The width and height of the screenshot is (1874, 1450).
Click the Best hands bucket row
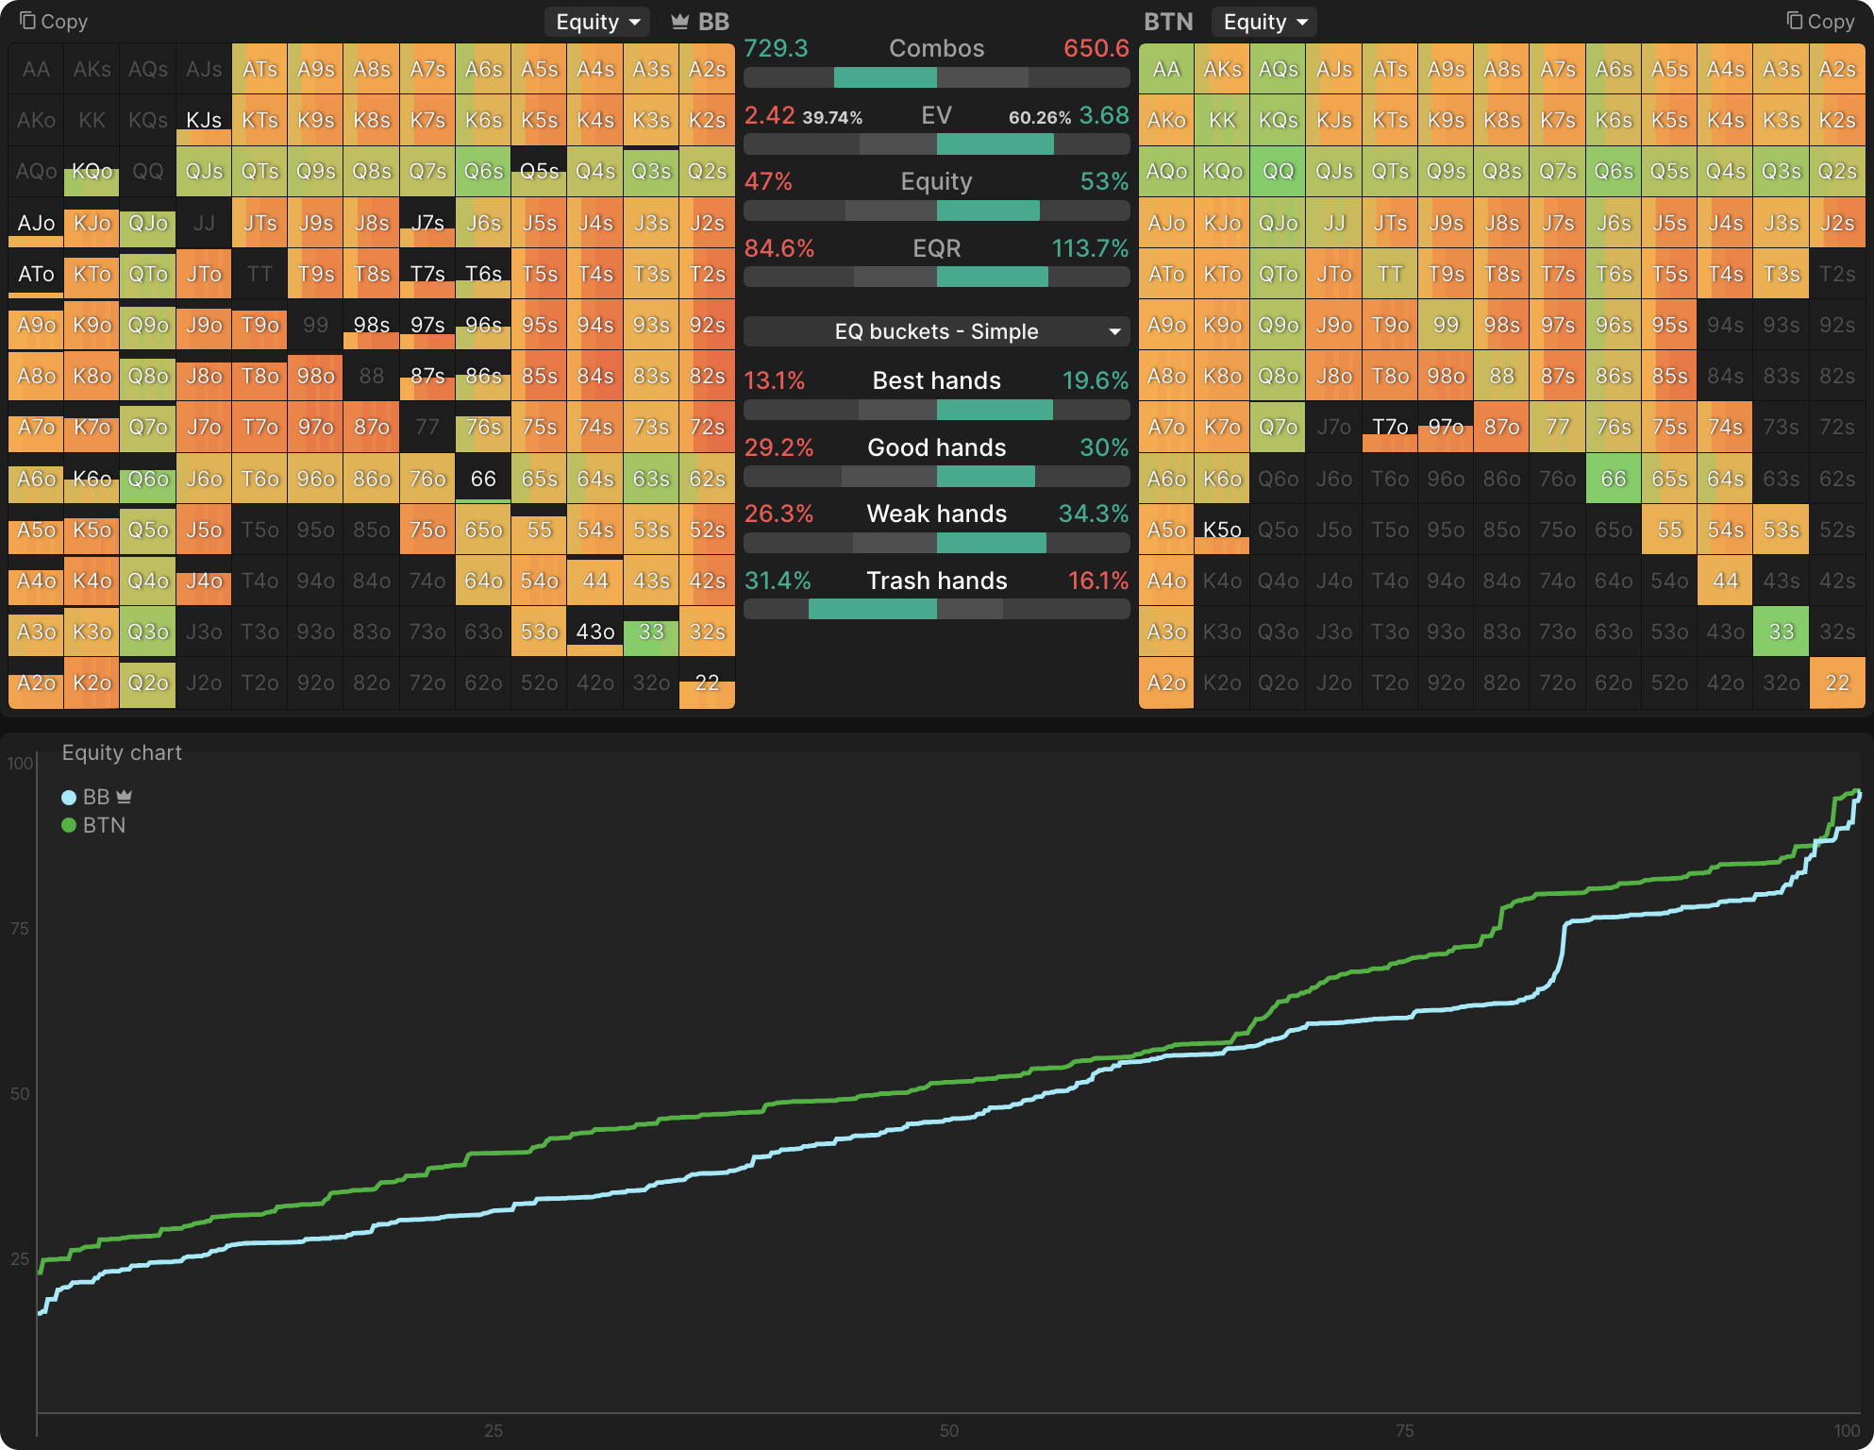tap(936, 380)
